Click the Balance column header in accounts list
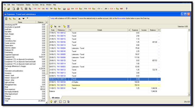The height and width of the screenshot is (109, 196). 41,22
